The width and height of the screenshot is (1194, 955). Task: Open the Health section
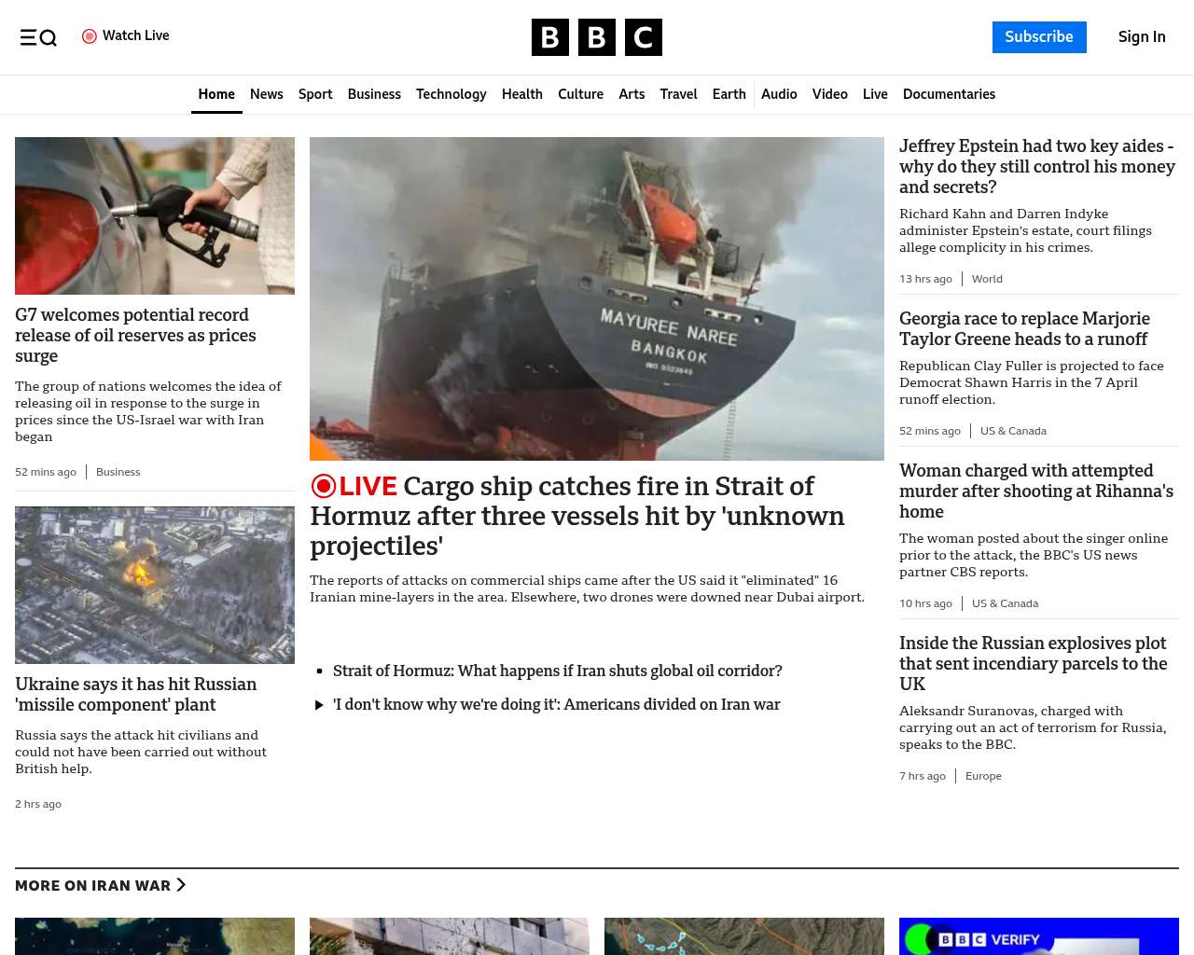pos(522,94)
